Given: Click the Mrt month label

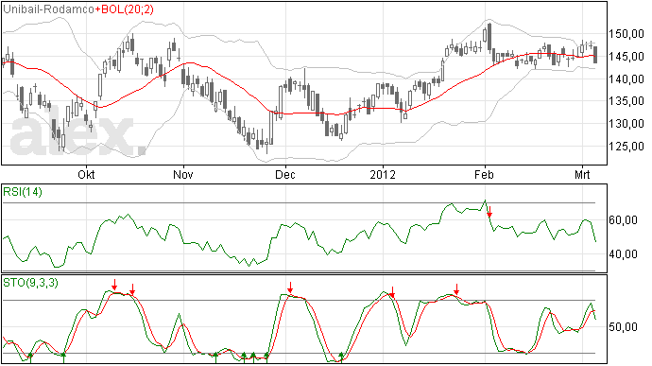Looking at the screenshot, I should [582, 174].
